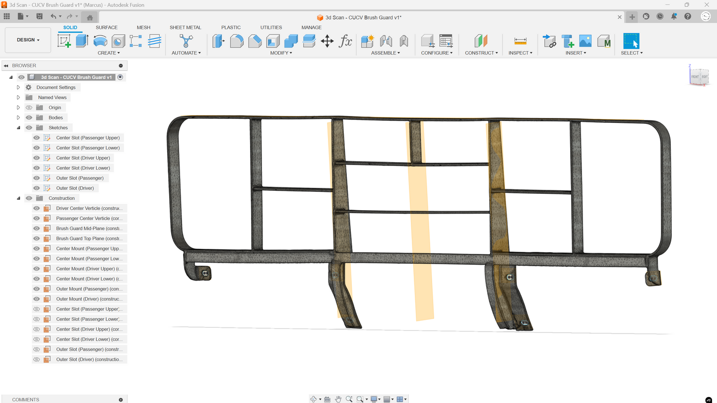
Task: Hide the Outer Slot (Driver) sketch
Action: pyautogui.click(x=37, y=188)
